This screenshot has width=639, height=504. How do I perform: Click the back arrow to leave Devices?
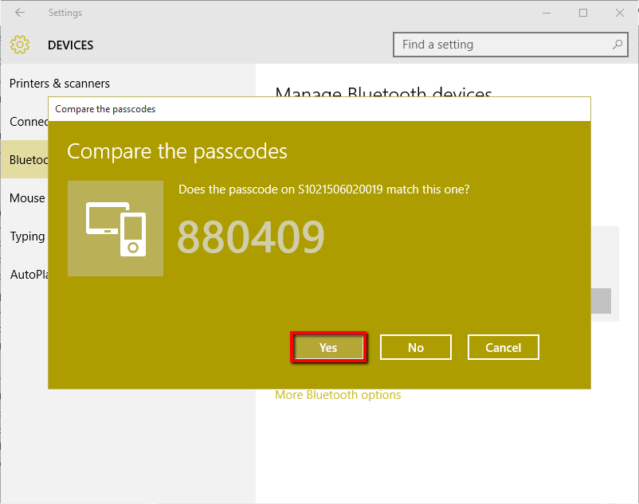(x=19, y=12)
